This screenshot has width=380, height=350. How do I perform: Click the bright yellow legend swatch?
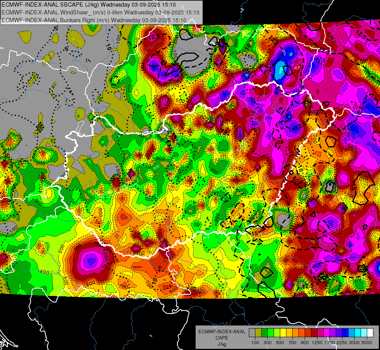[x=283, y=333]
